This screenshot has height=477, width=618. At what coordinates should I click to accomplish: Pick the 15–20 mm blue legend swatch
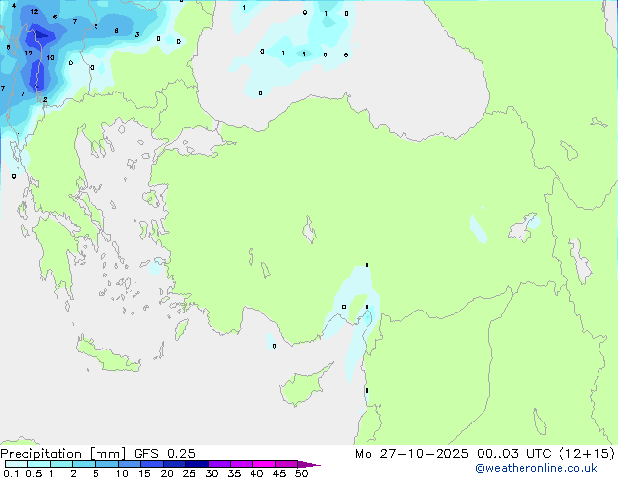click(152, 464)
